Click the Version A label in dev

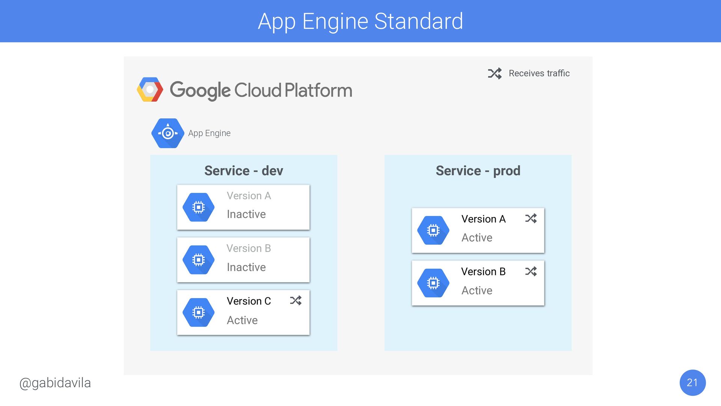249,196
